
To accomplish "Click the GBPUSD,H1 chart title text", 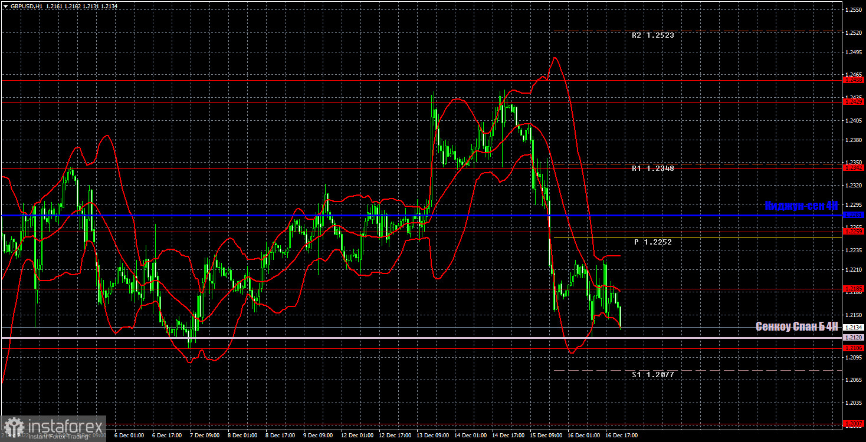I will pos(26,6).
